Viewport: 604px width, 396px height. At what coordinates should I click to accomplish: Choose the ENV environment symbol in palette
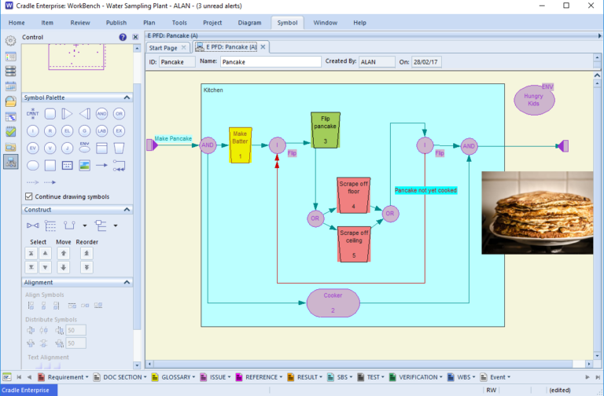pyautogui.click(x=84, y=148)
